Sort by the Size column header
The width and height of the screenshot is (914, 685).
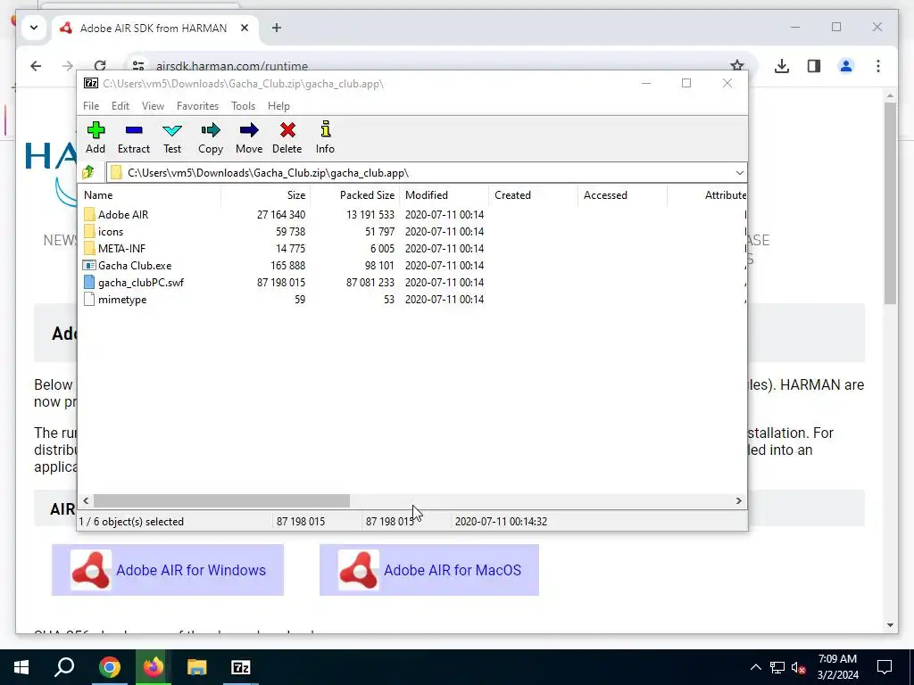(266, 195)
